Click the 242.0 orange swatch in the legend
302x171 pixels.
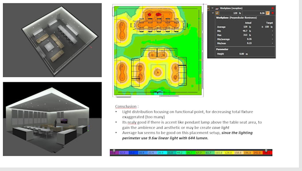pos(257,153)
